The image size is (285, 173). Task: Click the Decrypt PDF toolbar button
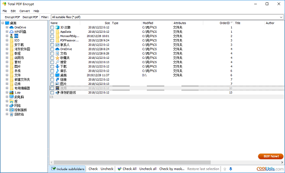30,17
